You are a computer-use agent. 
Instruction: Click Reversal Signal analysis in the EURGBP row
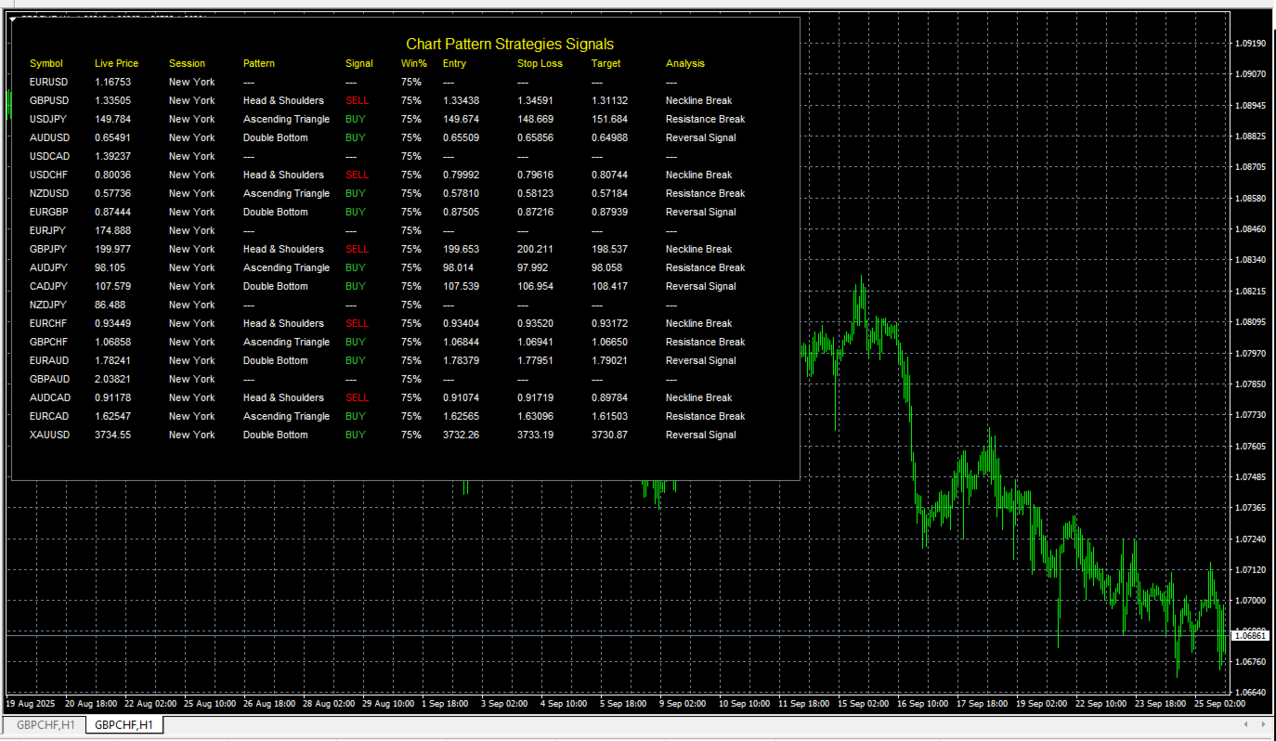coord(701,212)
